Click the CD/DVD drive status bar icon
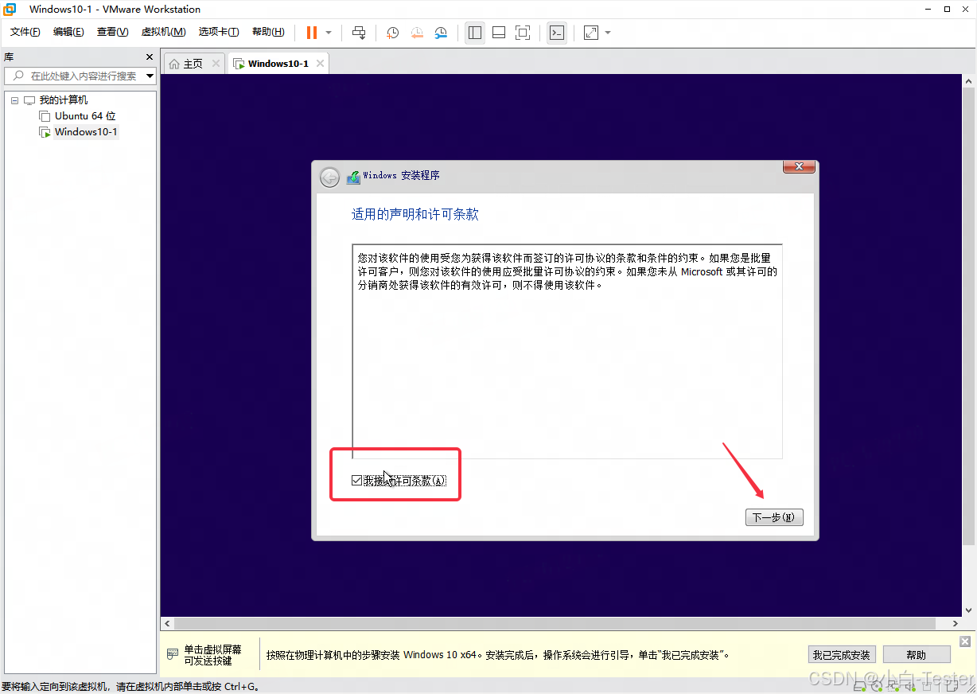977x694 pixels. [x=875, y=685]
